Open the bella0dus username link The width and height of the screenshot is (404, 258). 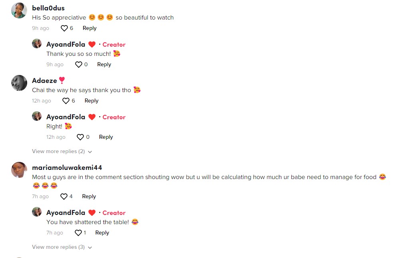click(x=48, y=8)
